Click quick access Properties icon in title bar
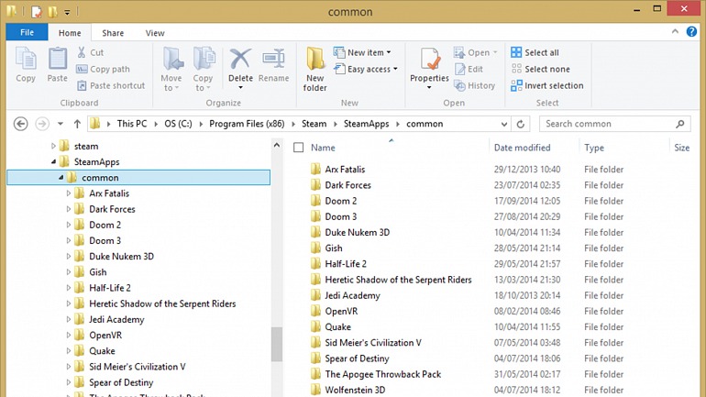 [37, 12]
